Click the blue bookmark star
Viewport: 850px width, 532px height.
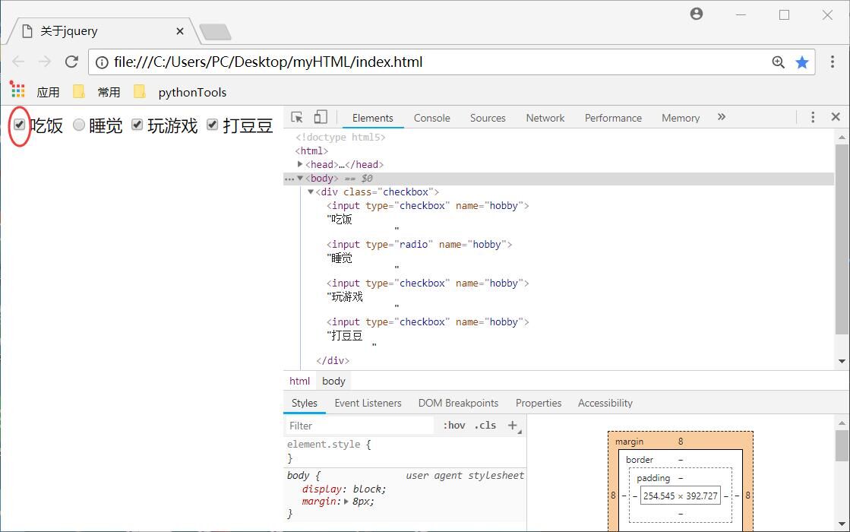click(x=802, y=62)
